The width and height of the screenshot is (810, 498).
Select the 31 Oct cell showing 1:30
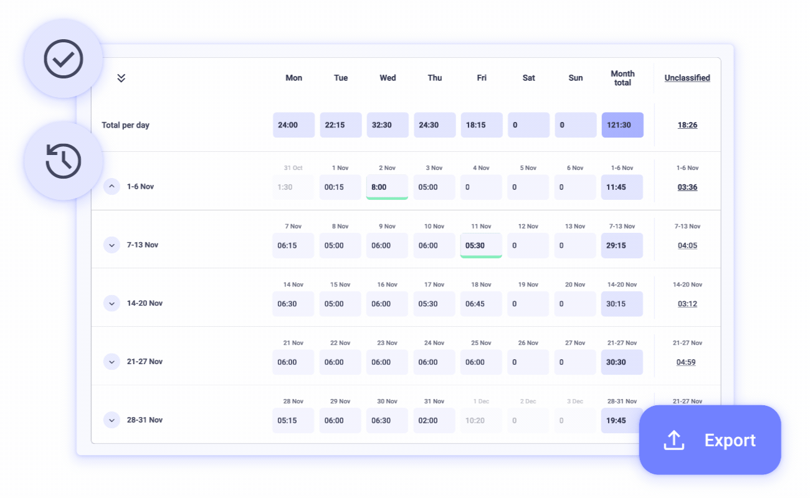coord(293,187)
